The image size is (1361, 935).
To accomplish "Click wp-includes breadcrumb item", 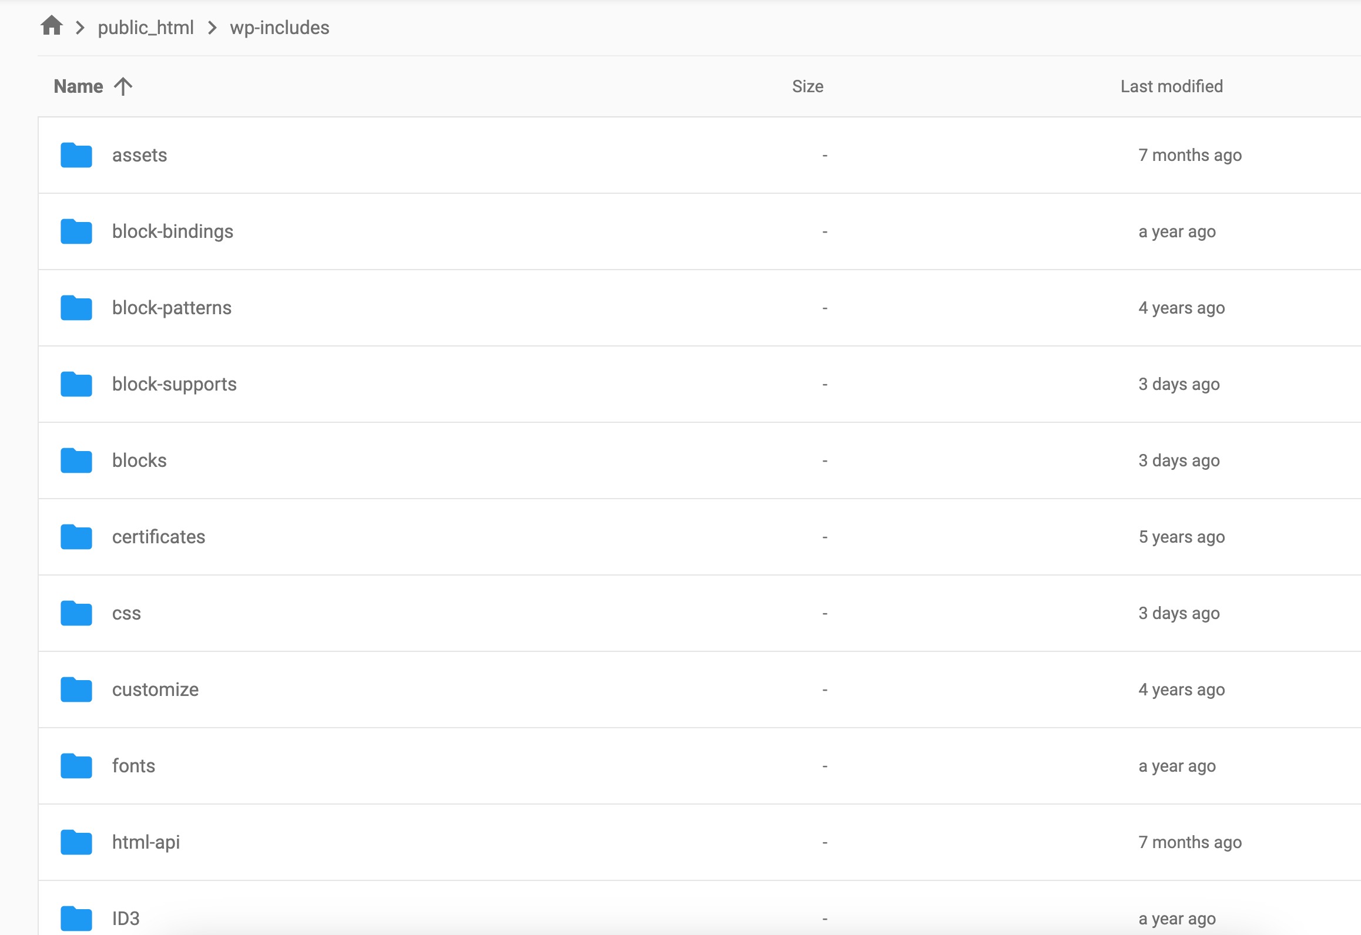I will 279,28.
